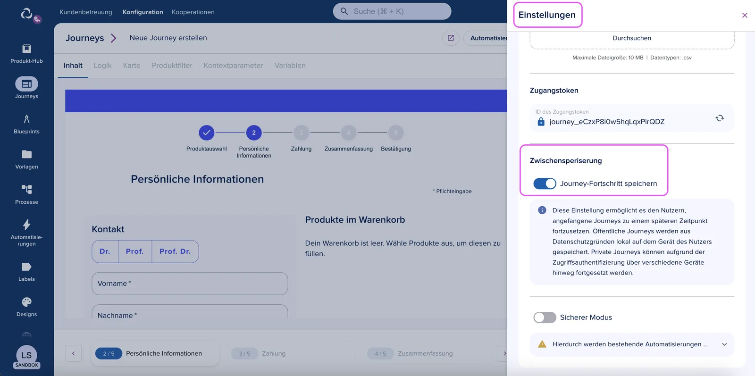Select step card 3/5 Zahlung
Screen dimensions: 755x376
pos(291,353)
